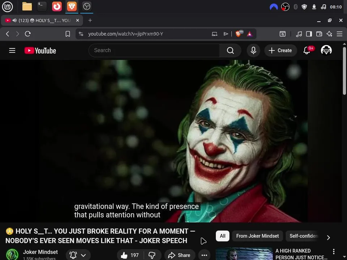Open A HIGH RANKED PERSON JUST NOTICE video title
Screen dimensions: 347x260
coord(301,254)
